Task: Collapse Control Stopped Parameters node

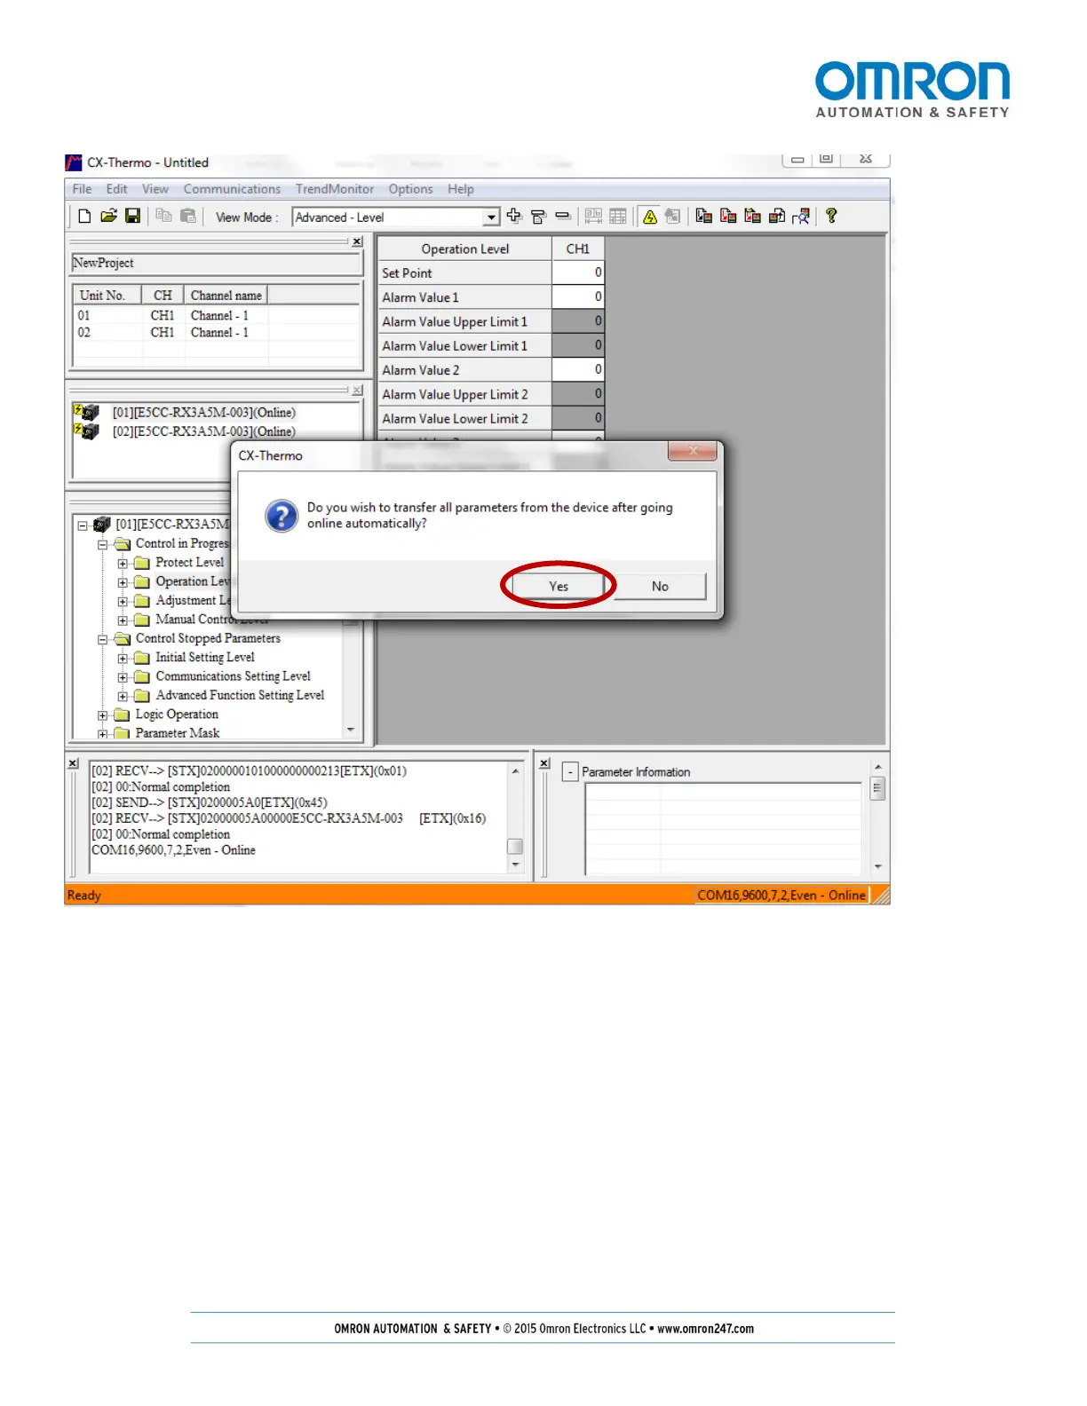Action: tap(103, 639)
